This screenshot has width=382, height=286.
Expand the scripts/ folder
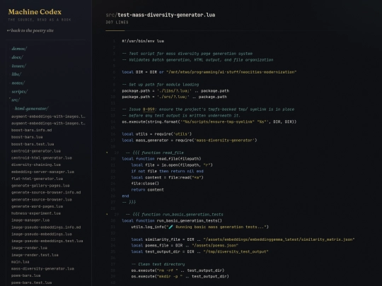pos(20,91)
